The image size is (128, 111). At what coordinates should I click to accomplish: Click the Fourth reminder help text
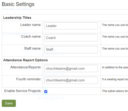pyautogui.click(x=115, y=79)
